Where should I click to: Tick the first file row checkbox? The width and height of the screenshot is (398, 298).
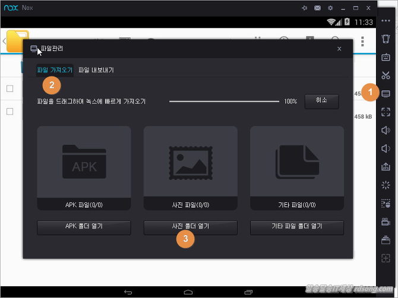pyautogui.click(x=10, y=88)
